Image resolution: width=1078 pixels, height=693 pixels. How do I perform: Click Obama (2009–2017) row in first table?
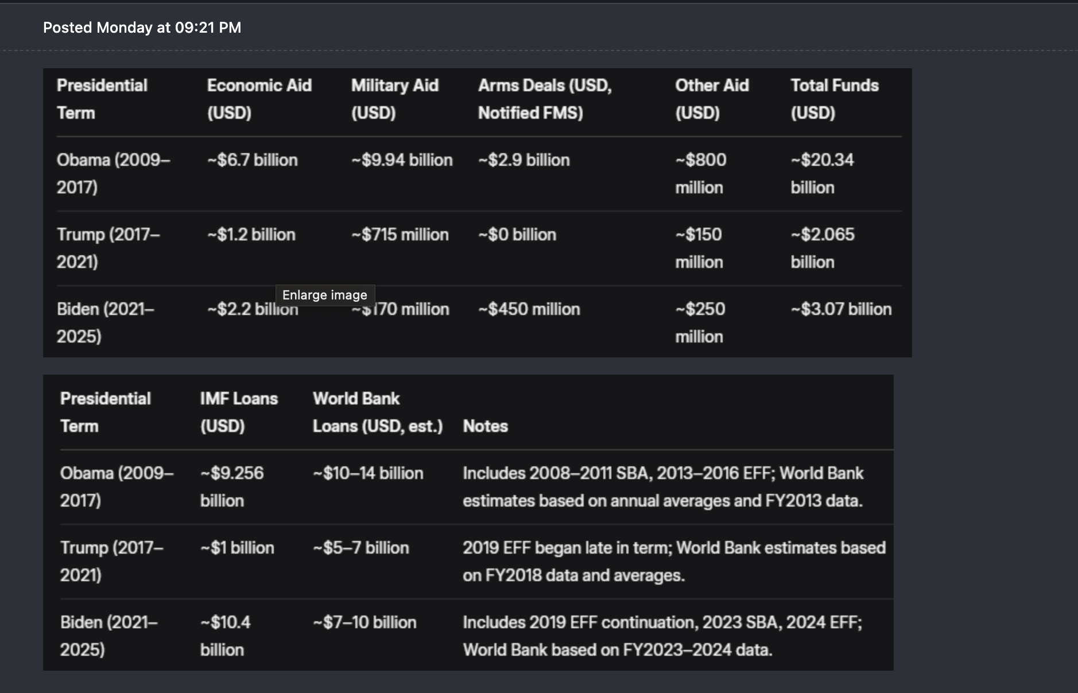click(x=479, y=174)
